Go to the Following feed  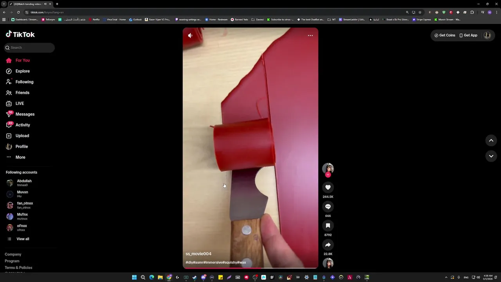(20, 82)
